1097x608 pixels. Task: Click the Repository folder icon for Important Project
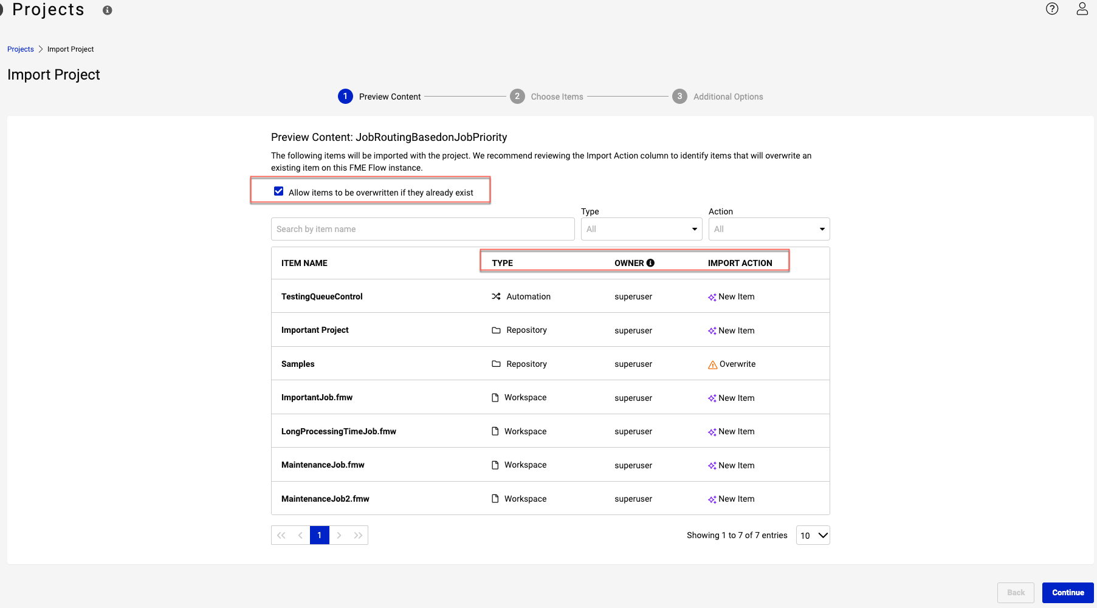(x=496, y=330)
